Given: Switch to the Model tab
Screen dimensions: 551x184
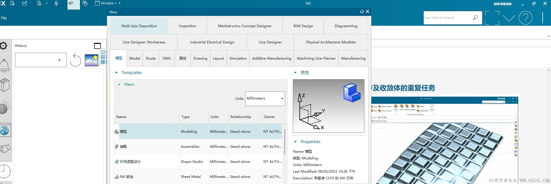Looking at the screenshot, I should tap(135, 58).
